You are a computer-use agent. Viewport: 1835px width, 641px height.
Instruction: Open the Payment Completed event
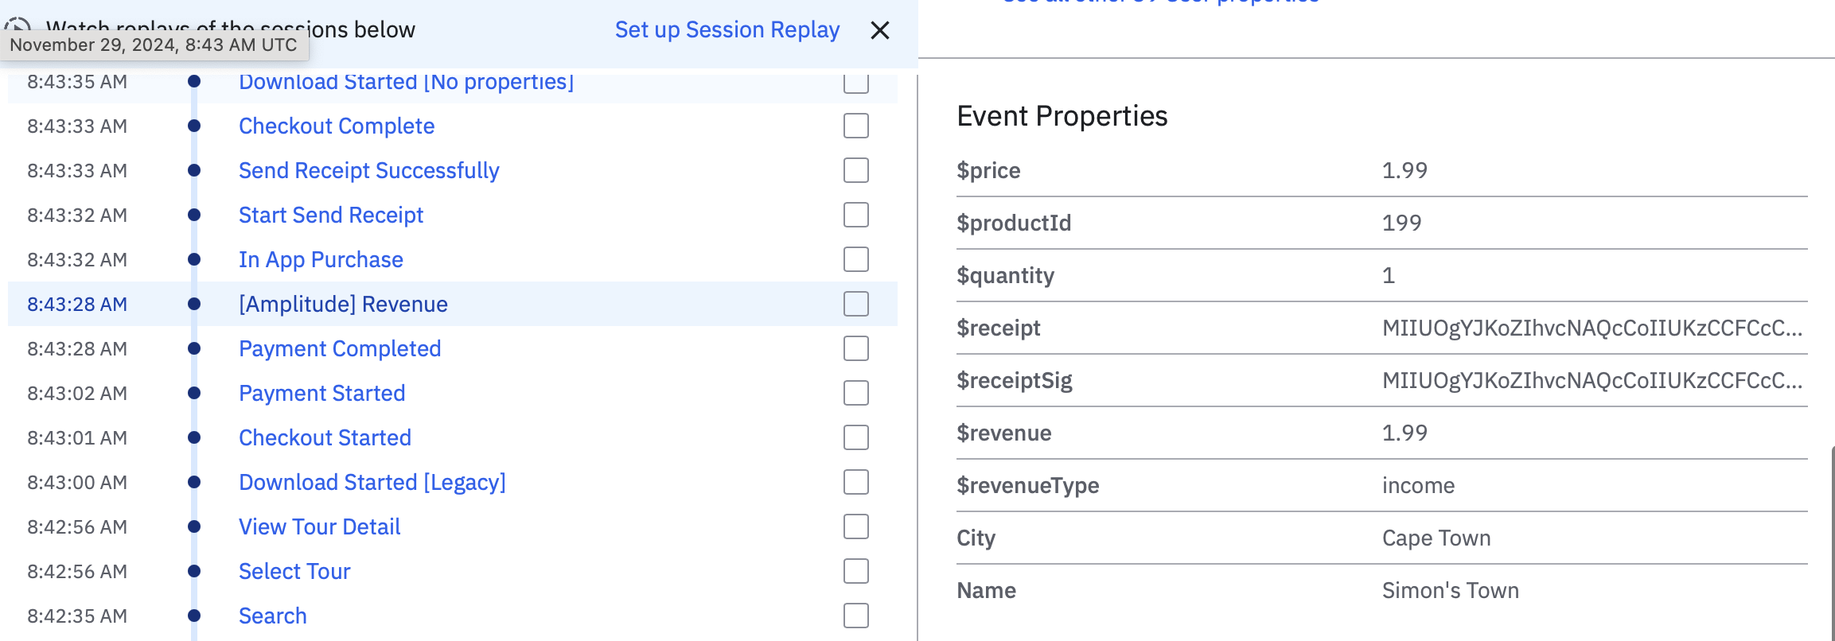[340, 348]
